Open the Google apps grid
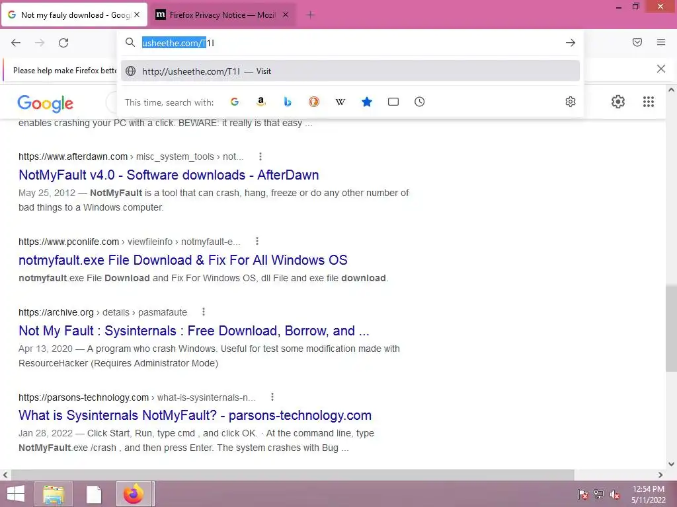The image size is (677, 507). [x=649, y=102]
